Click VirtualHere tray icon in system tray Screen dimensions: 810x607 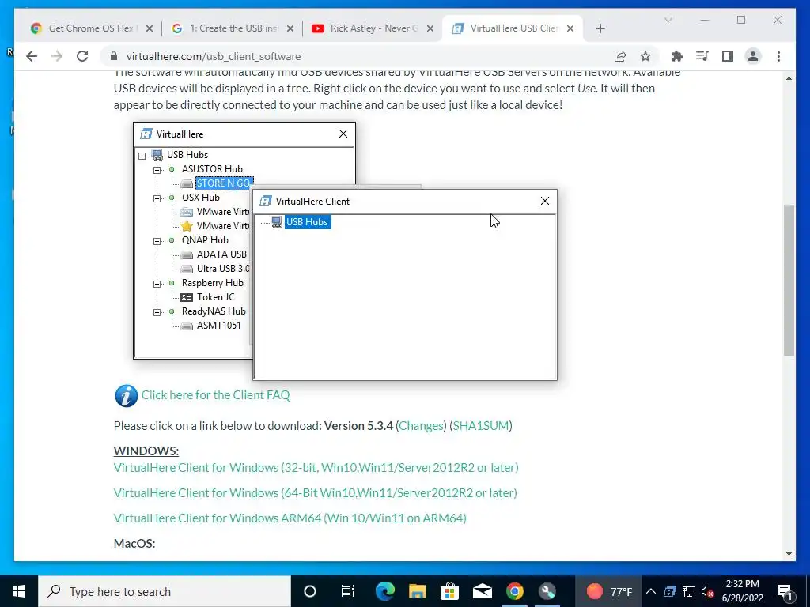point(669,591)
